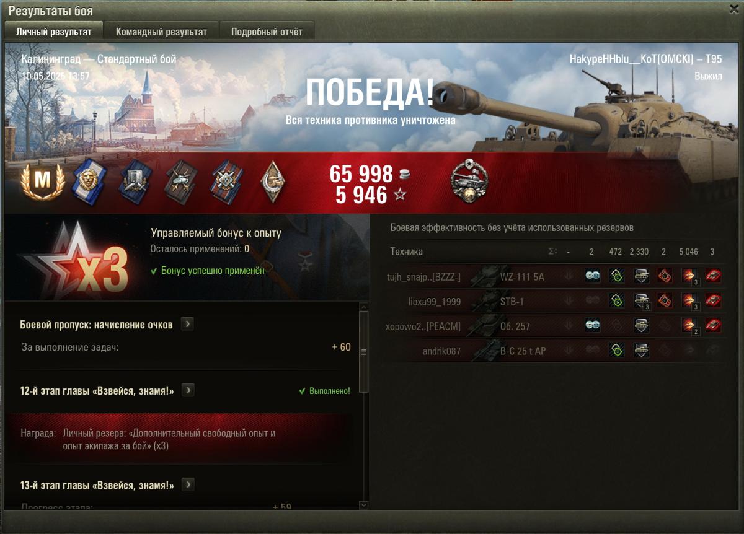Expand 12-й этап главы details
Image resolution: width=744 pixels, height=534 pixels.
(188, 390)
